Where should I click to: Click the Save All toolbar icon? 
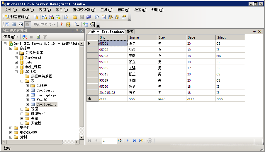point(88,17)
